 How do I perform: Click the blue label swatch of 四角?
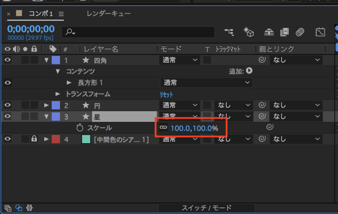click(x=56, y=60)
